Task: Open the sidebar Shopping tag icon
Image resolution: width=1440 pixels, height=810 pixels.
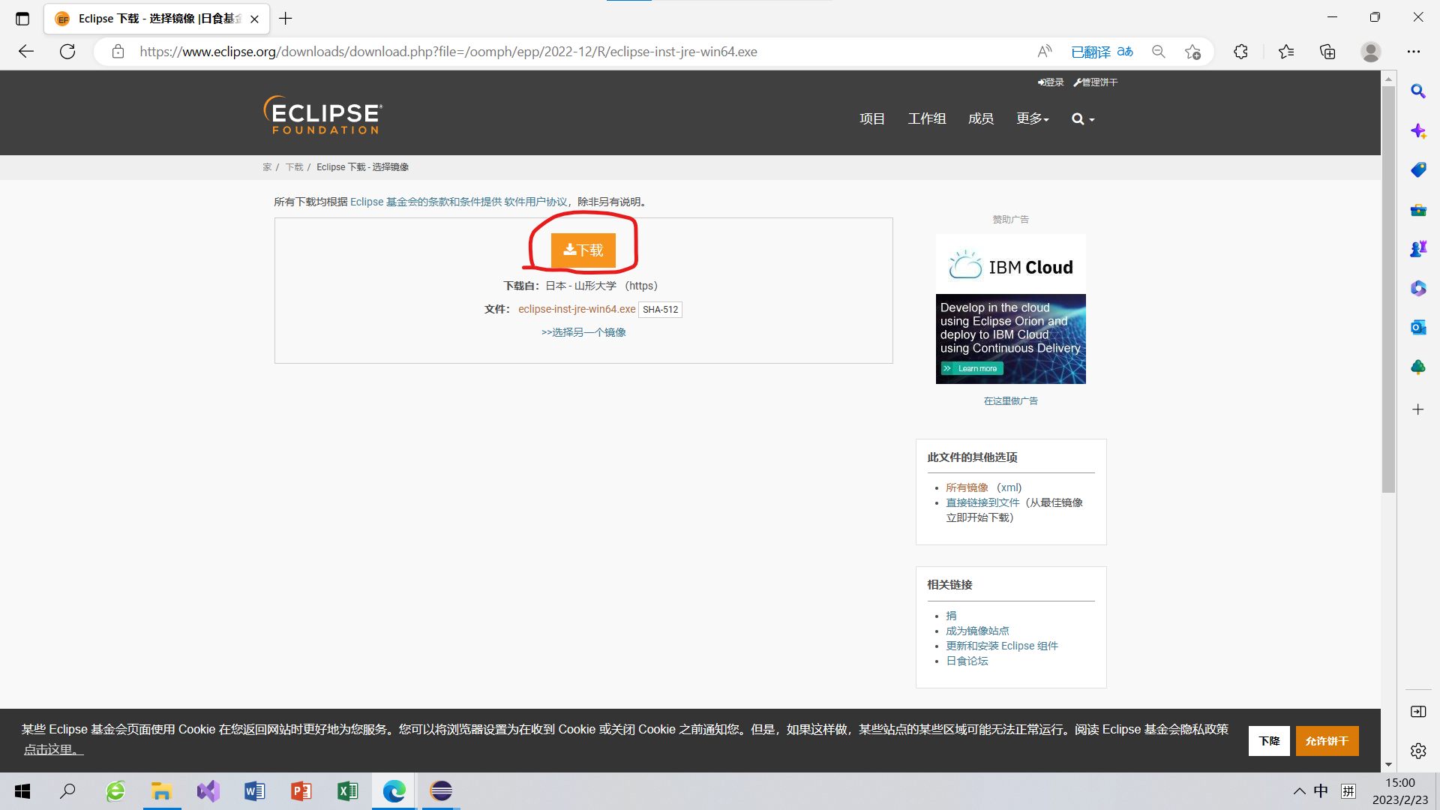Action: point(1417,170)
